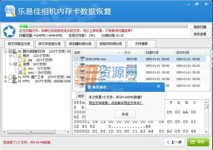Click the 保存进度 button
The height and width of the screenshot is (150, 213).
(200, 34)
